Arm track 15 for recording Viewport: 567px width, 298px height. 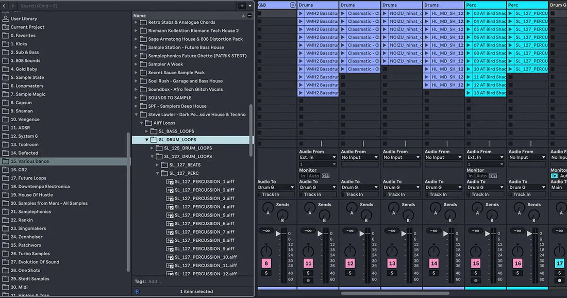click(476, 280)
